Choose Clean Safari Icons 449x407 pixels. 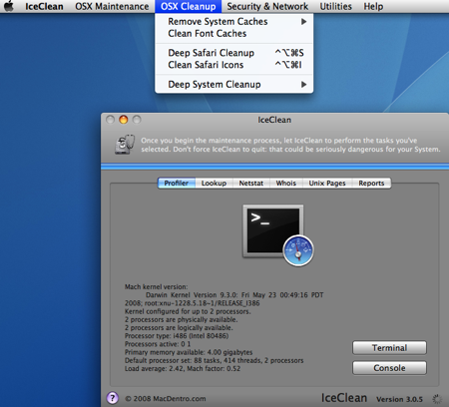(233, 65)
